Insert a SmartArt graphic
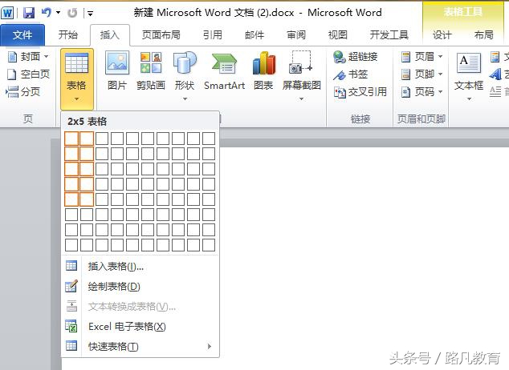The image size is (509, 370). [x=224, y=72]
